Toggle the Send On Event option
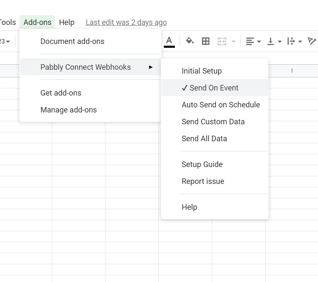318x282 pixels. [215, 88]
